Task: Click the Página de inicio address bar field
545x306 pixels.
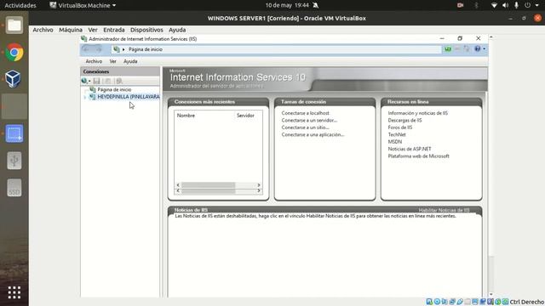Action: [276, 49]
